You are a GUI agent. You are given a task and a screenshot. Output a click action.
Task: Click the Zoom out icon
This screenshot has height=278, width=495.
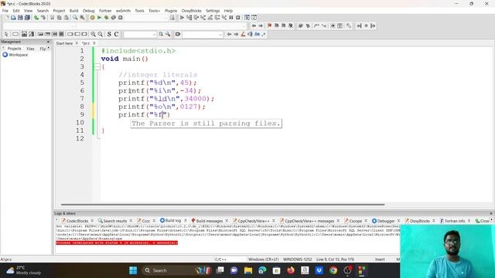coord(100,34)
